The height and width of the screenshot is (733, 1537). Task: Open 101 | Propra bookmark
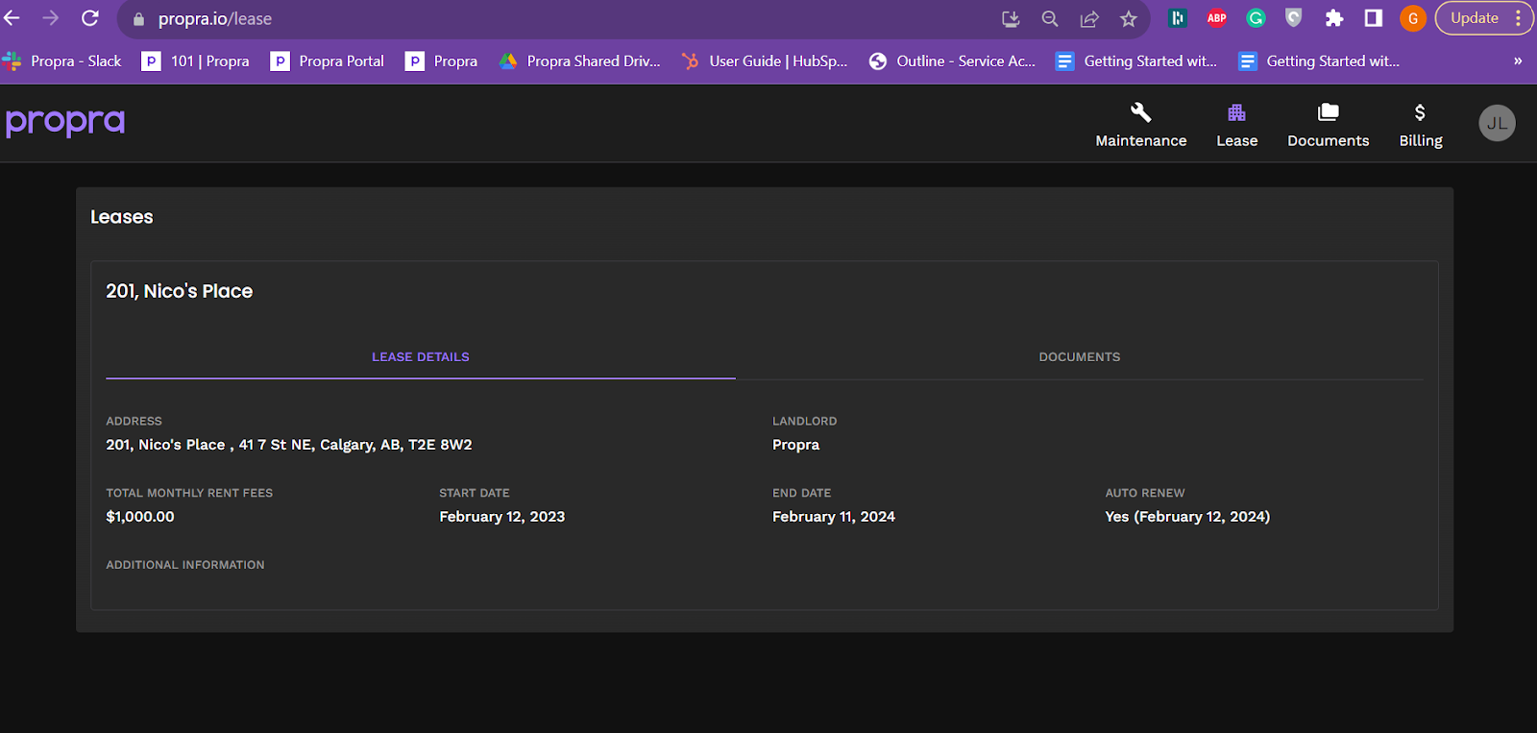(196, 61)
